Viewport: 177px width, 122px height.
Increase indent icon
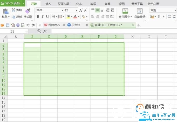tap(113, 10)
